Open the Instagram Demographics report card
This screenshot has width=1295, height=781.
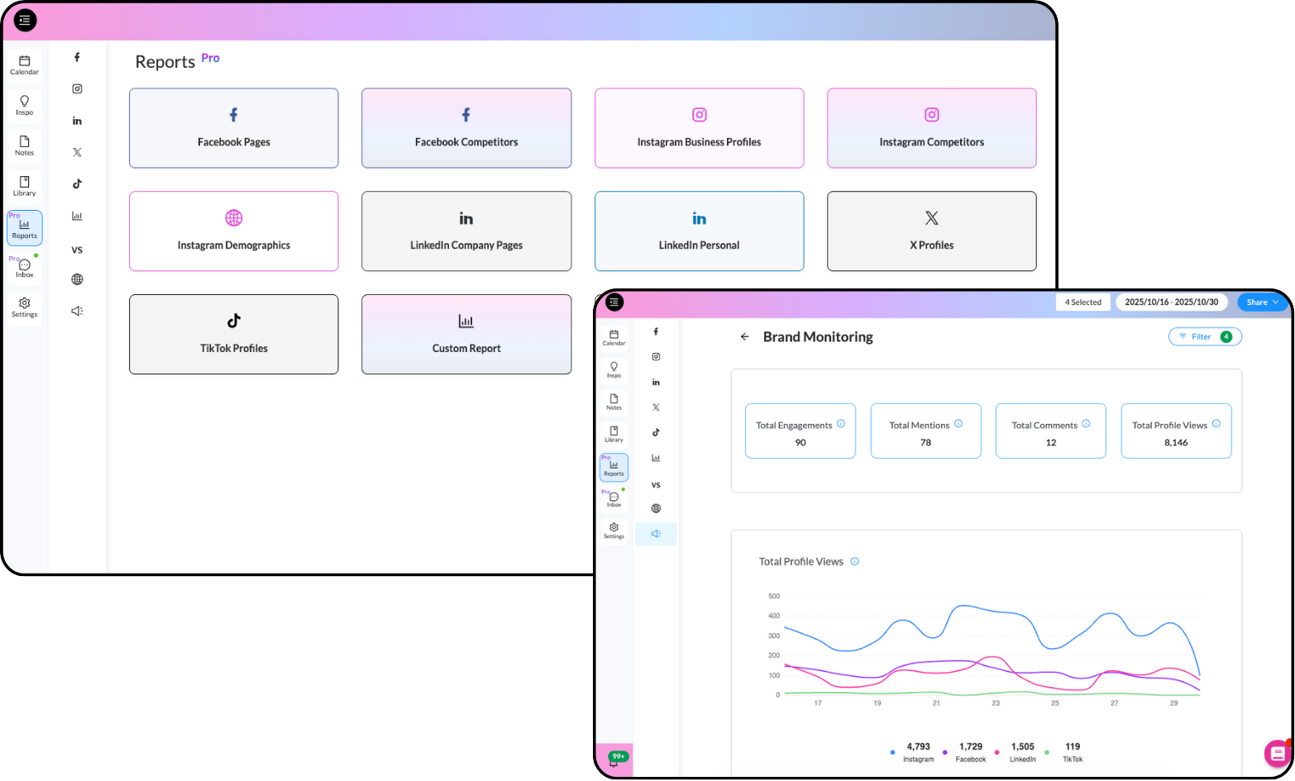(234, 231)
